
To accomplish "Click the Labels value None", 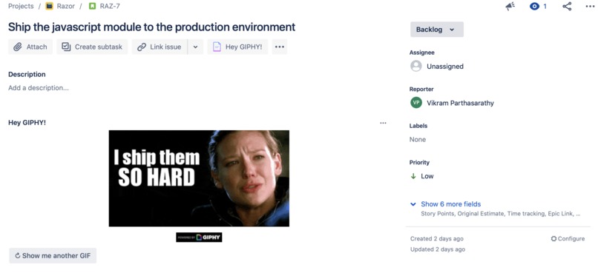I will (x=418, y=140).
